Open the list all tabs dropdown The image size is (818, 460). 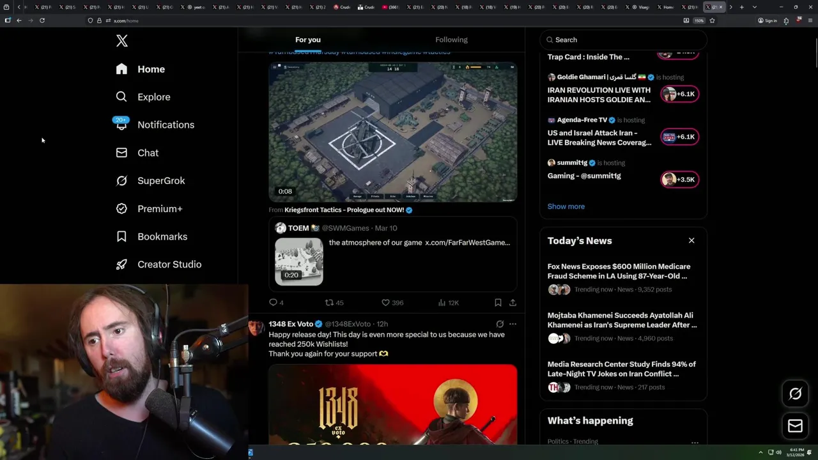[755, 7]
